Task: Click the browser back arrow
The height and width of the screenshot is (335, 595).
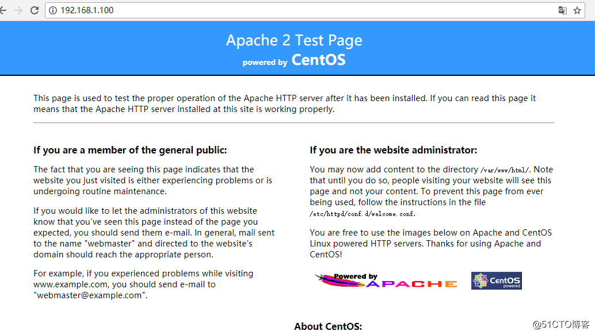Action: tap(3, 10)
